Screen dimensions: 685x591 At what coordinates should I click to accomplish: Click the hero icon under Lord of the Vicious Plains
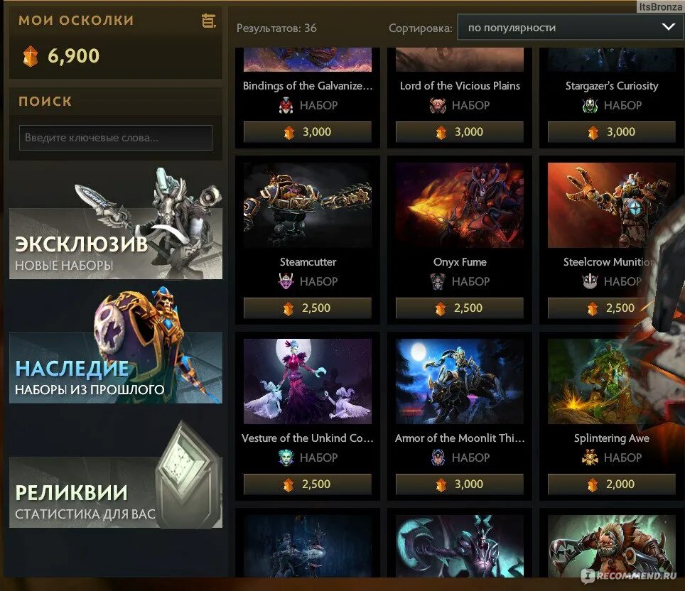pyautogui.click(x=438, y=105)
